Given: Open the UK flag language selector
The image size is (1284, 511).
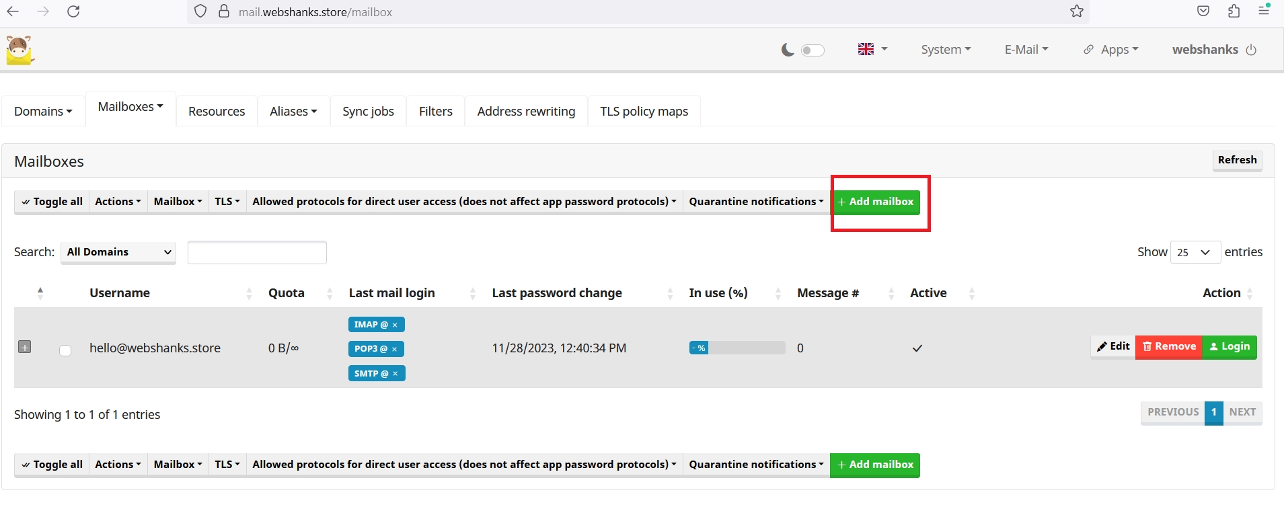Looking at the screenshot, I should pyautogui.click(x=872, y=49).
